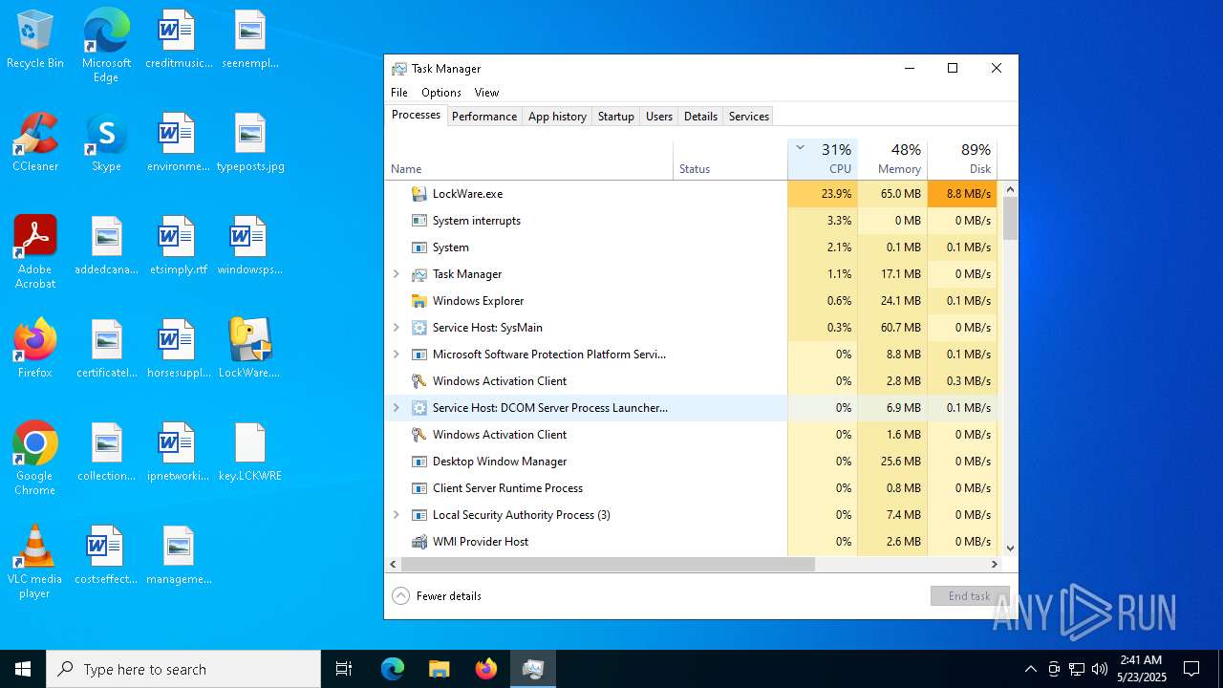Viewport: 1223px width, 688px height.
Task: Switch to the Details tab
Action: [x=700, y=117]
